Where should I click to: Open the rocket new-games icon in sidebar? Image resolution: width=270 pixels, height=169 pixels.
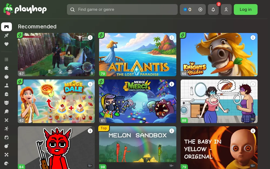pos(6,35)
